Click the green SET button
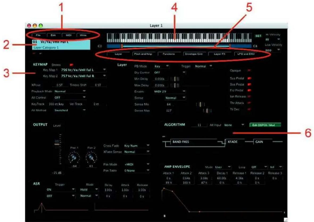The width and height of the screenshot is (314, 222). [x=258, y=36]
